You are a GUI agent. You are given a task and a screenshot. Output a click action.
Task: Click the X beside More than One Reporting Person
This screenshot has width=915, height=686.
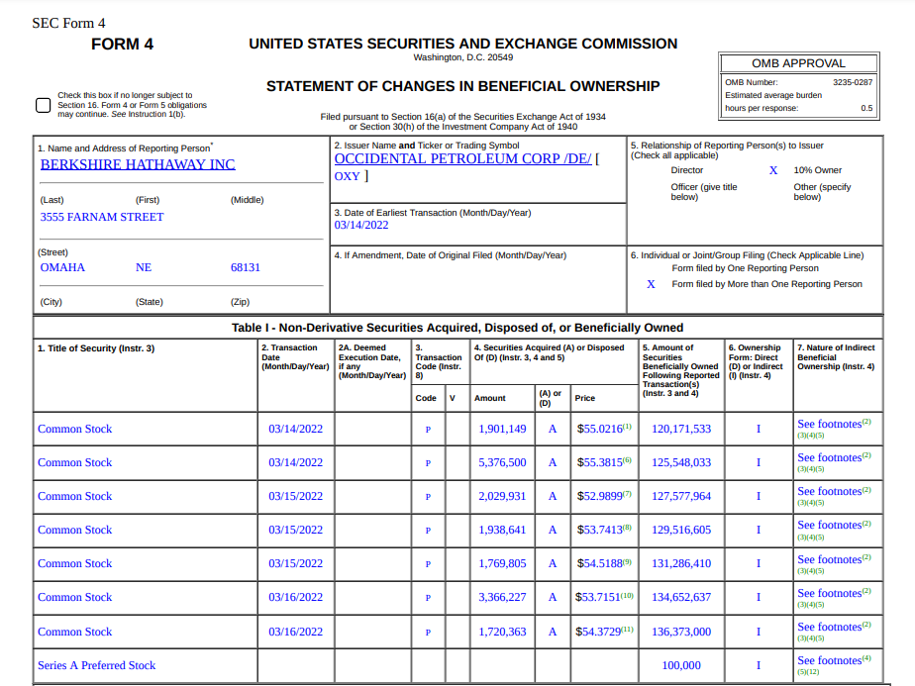pyautogui.click(x=652, y=284)
